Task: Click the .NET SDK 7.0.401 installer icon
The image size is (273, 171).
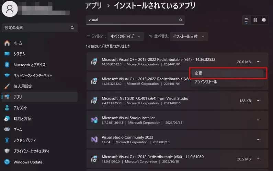Action: pyautogui.click(x=94, y=101)
